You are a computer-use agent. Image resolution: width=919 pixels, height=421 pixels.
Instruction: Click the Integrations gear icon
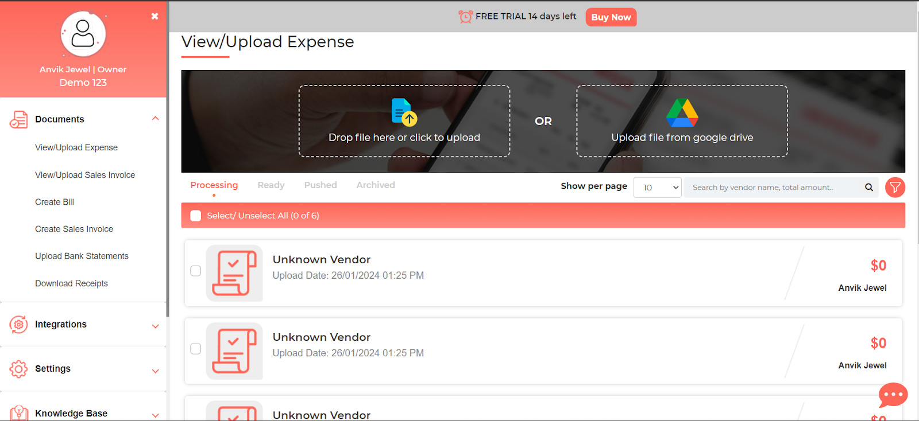click(x=18, y=325)
